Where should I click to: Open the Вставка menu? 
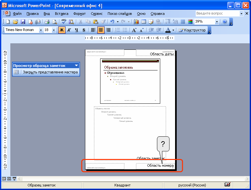[x=62, y=14]
